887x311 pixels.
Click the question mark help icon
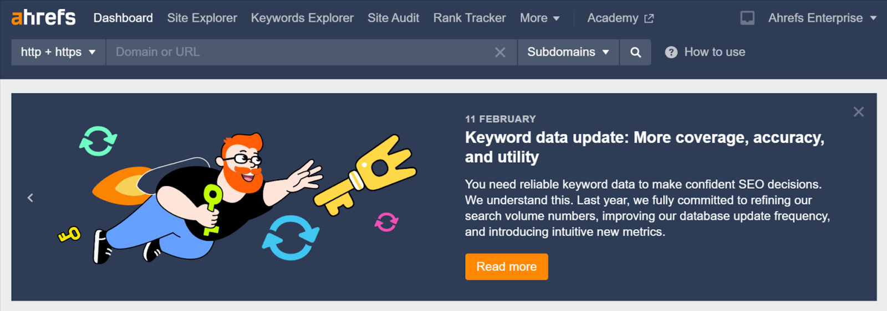671,52
